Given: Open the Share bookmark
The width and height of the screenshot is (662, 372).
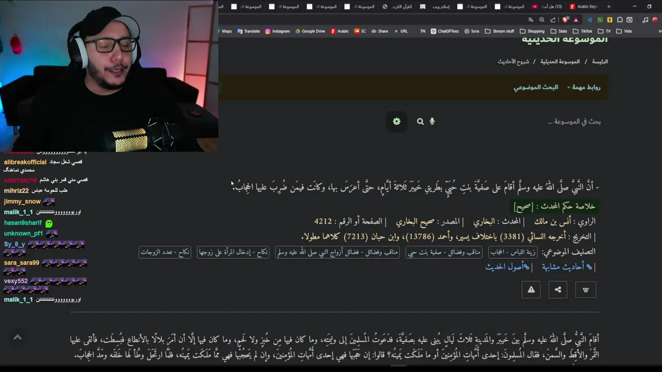Looking at the screenshot, I should tap(380, 31).
